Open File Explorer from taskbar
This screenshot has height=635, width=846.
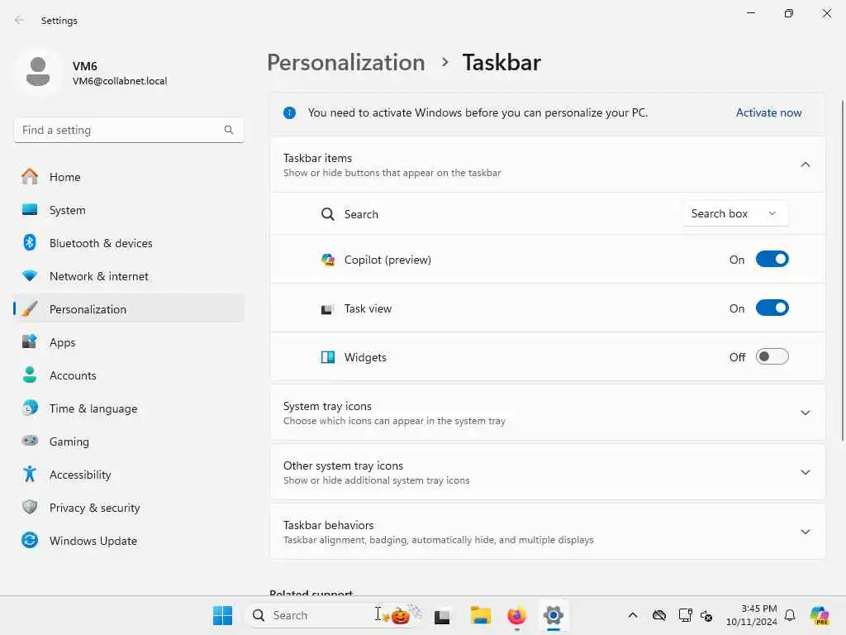tap(480, 615)
